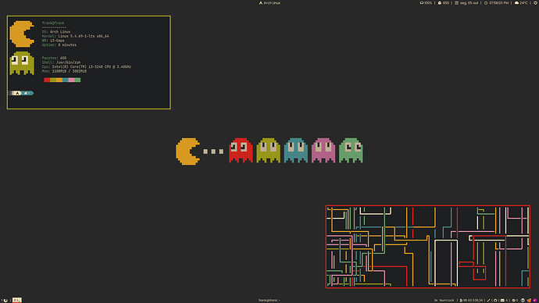Click the clock time module
The width and height of the screenshot is (539, 303).
coord(496,3)
